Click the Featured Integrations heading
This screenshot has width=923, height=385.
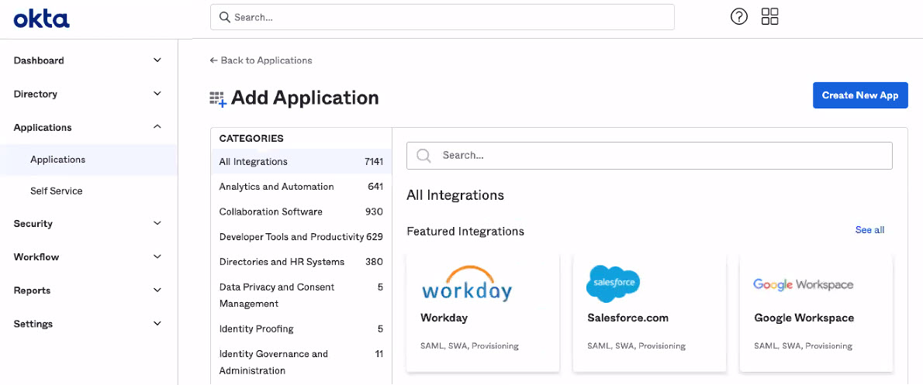click(465, 232)
